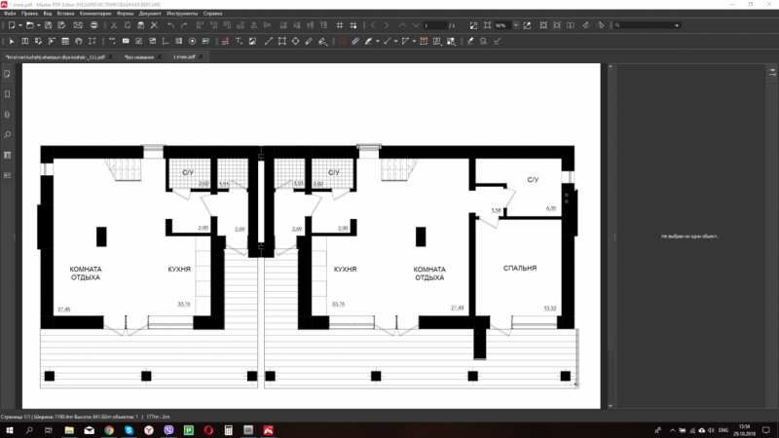Toggle the snap to grid icon

click(353, 25)
